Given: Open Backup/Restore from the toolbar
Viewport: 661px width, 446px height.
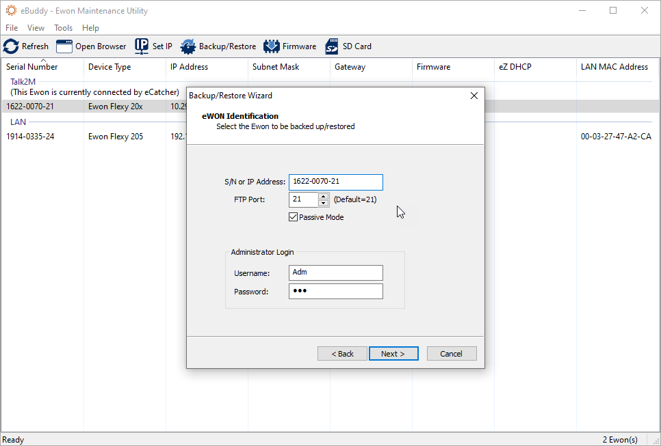Looking at the screenshot, I should 188,46.
